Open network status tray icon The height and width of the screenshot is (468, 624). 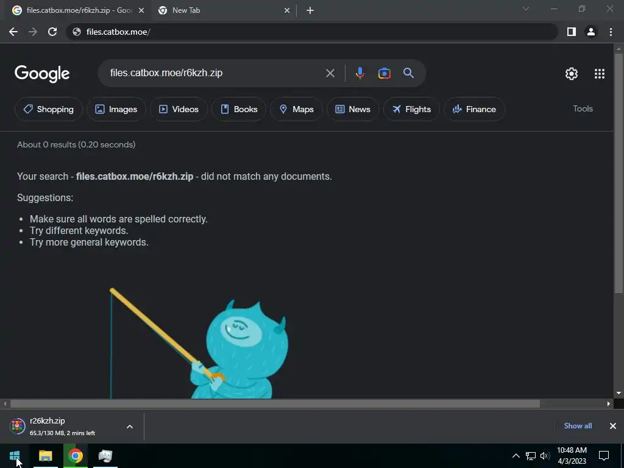(531, 456)
